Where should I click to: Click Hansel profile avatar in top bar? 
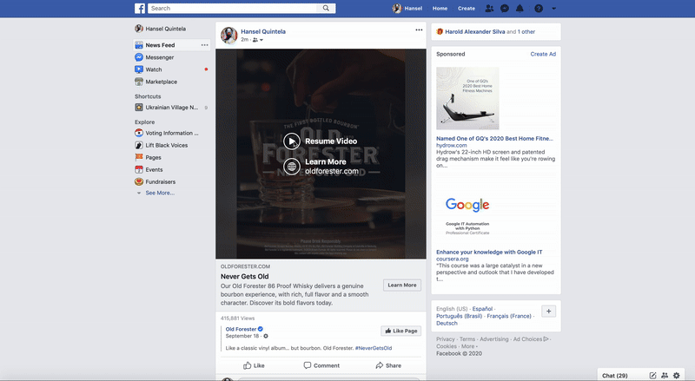click(x=397, y=8)
